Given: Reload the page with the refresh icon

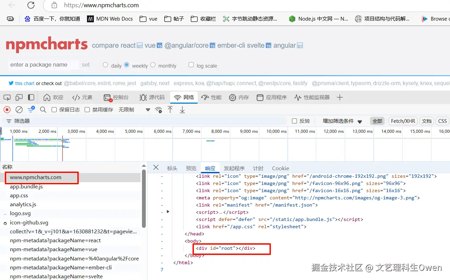Looking at the screenshot, I should pyautogui.click(x=31, y=5).
